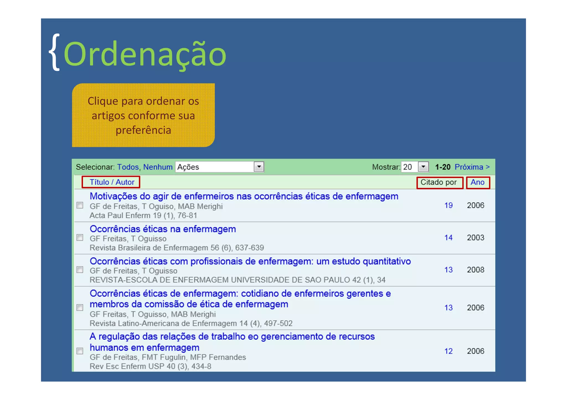The width and height of the screenshot is (567, 400).
Task: Click the year 2008 text
Action: [476, 270]
